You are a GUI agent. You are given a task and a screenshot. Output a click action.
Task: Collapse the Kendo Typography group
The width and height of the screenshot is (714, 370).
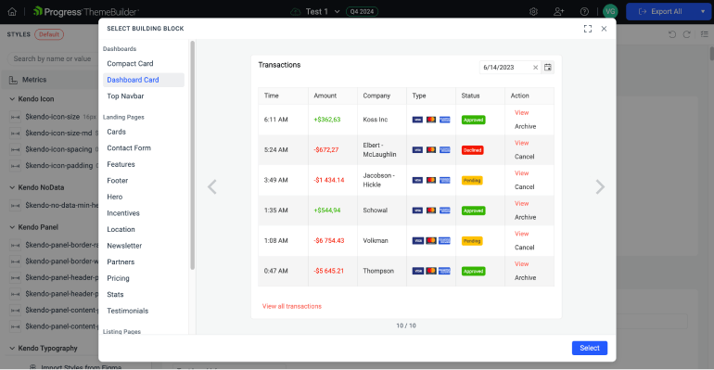click(12, 348)
